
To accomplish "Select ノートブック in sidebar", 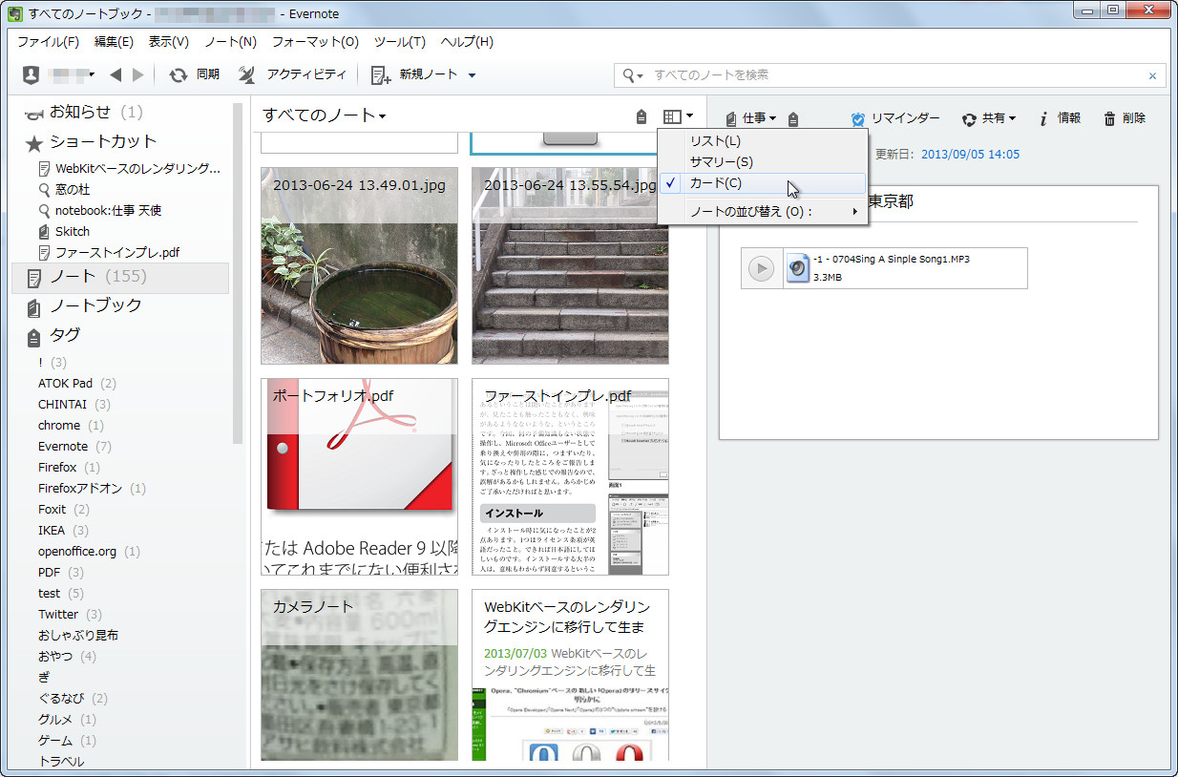I will (85, 305).
